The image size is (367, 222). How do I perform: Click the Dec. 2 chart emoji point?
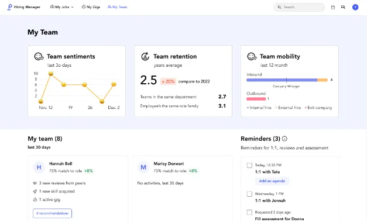pyautogui.click(x=114, y=84)
